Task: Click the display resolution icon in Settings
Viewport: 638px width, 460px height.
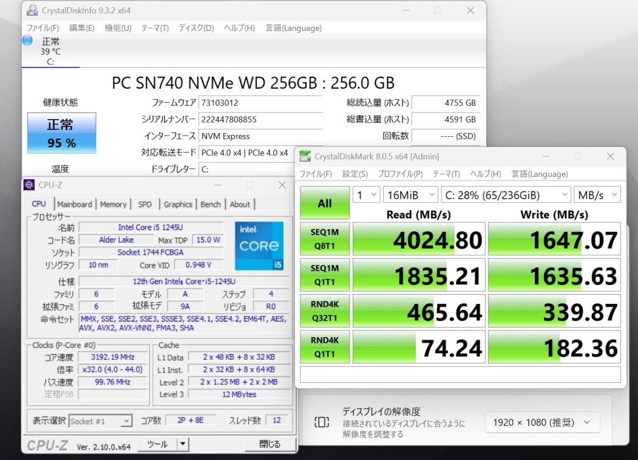Action: point(322,422)
